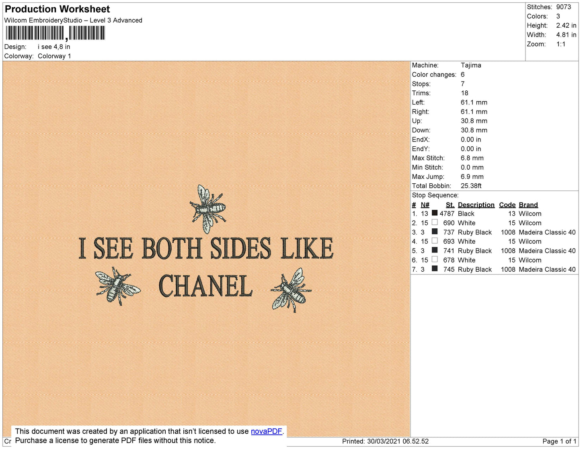Select the Ruby Black swatch in stop row 7
Image resolution: width=581 pixels, height=449 pixels.
point(435,269)
